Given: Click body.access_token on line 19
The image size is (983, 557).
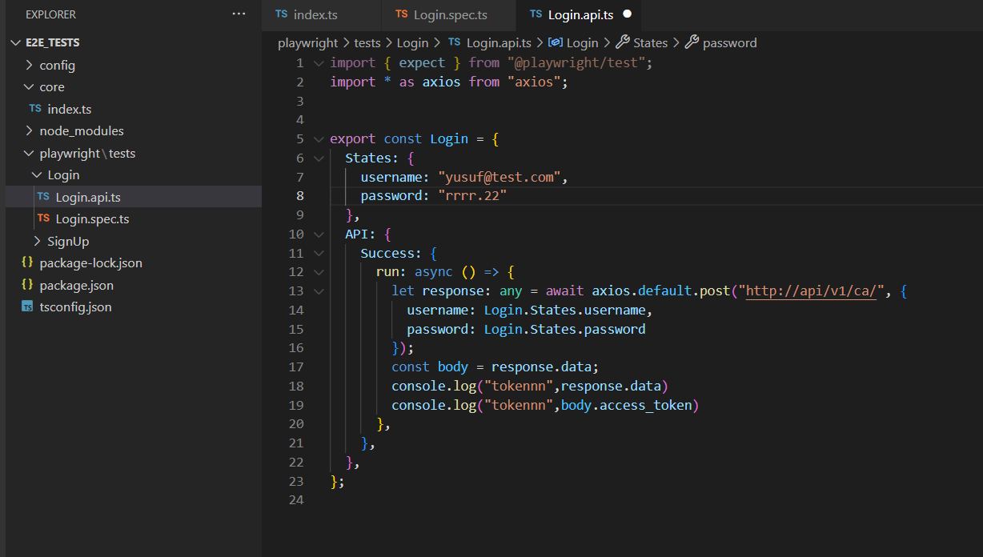Looking at the screenshot, I should (x=627, y=405).
